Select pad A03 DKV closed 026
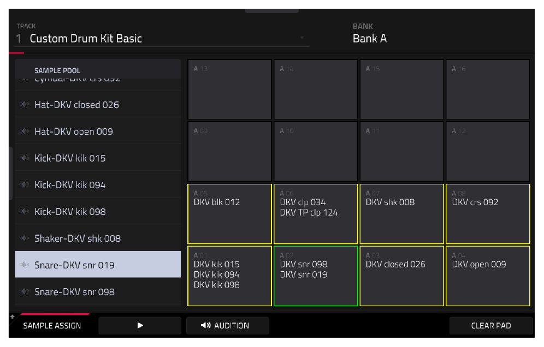The image size is (544, 347). click(402, 276)
